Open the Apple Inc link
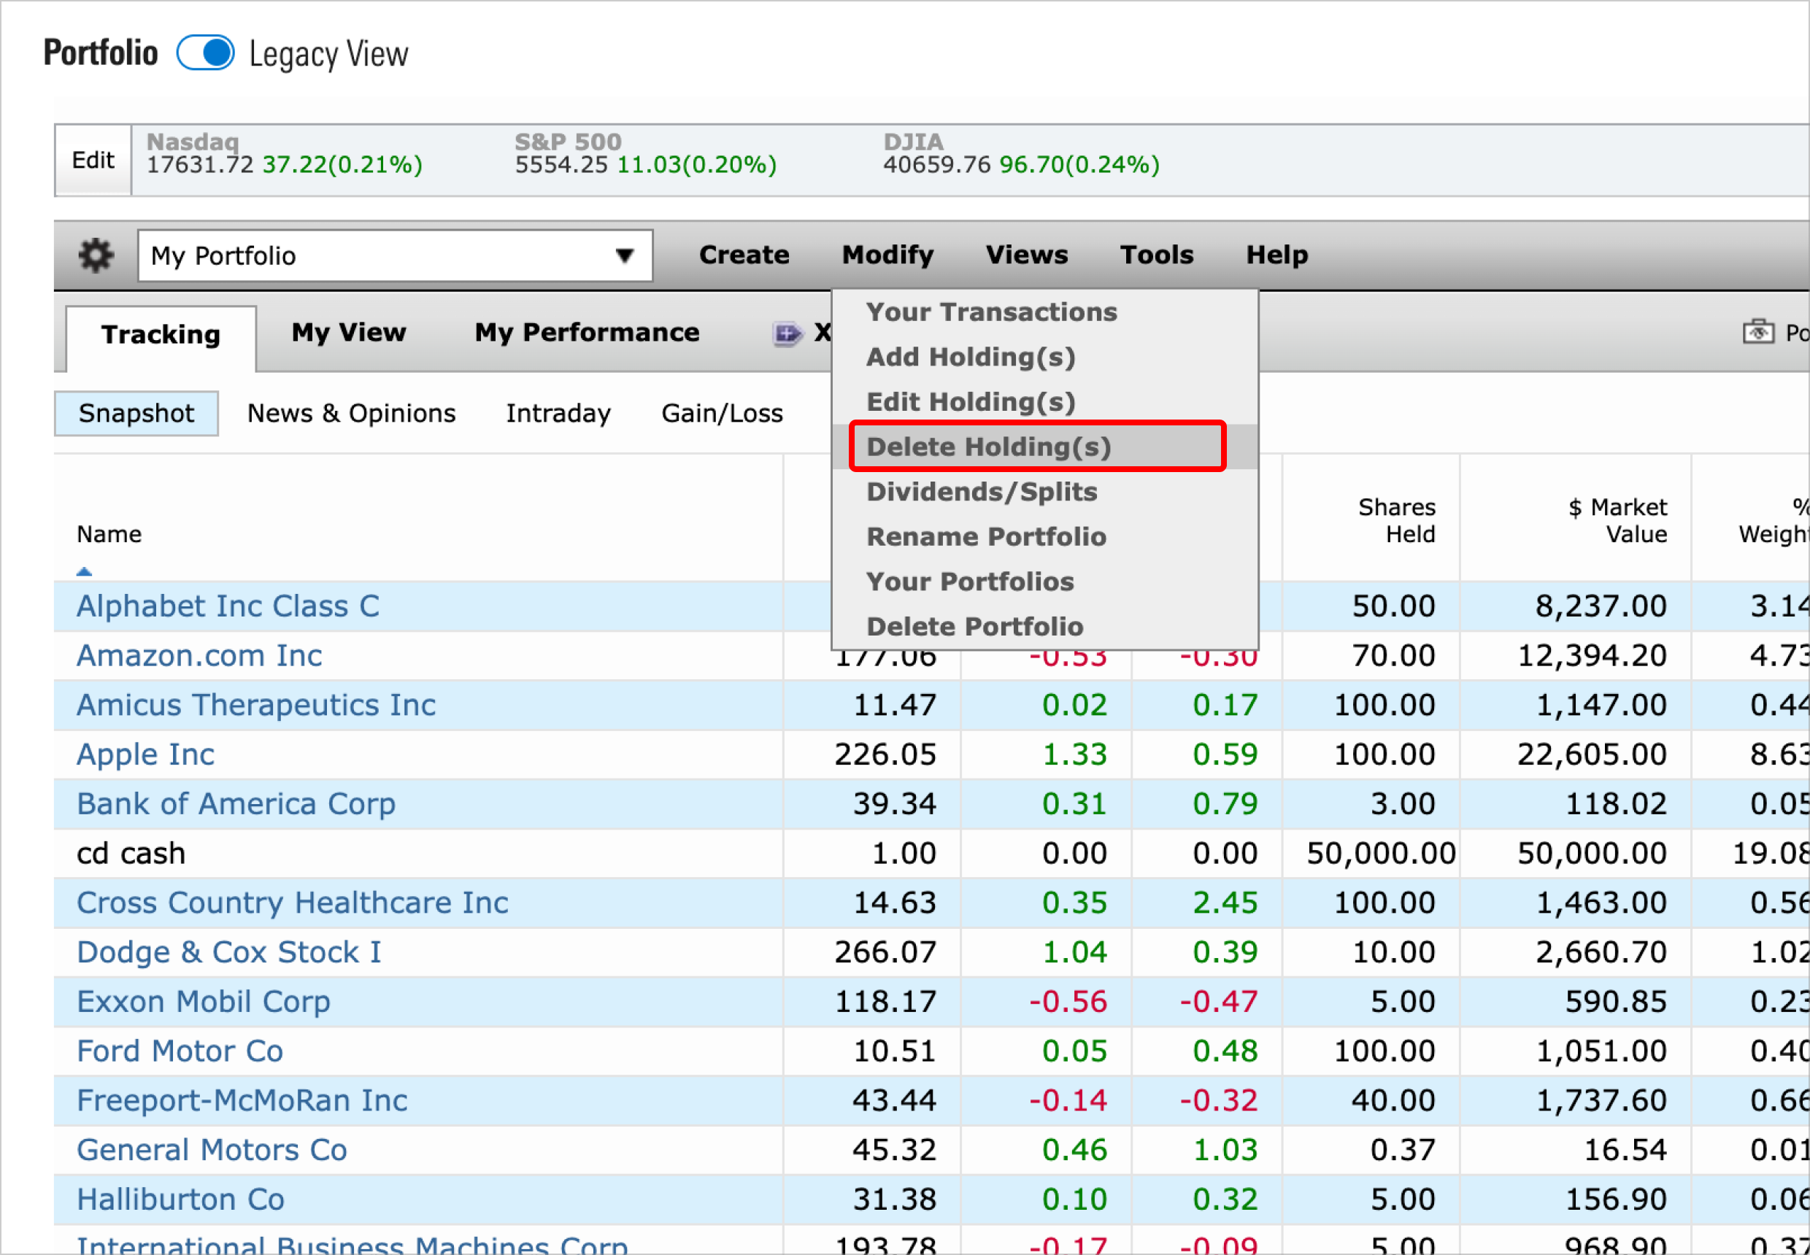This screenshot has height=1255, width=1810. [x=145, y=755]
